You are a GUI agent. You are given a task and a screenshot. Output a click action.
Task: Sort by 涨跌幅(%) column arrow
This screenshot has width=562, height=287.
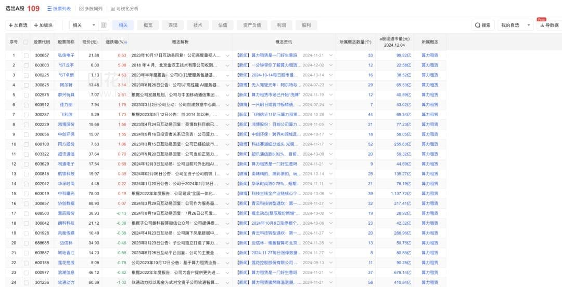click(125, 42)
